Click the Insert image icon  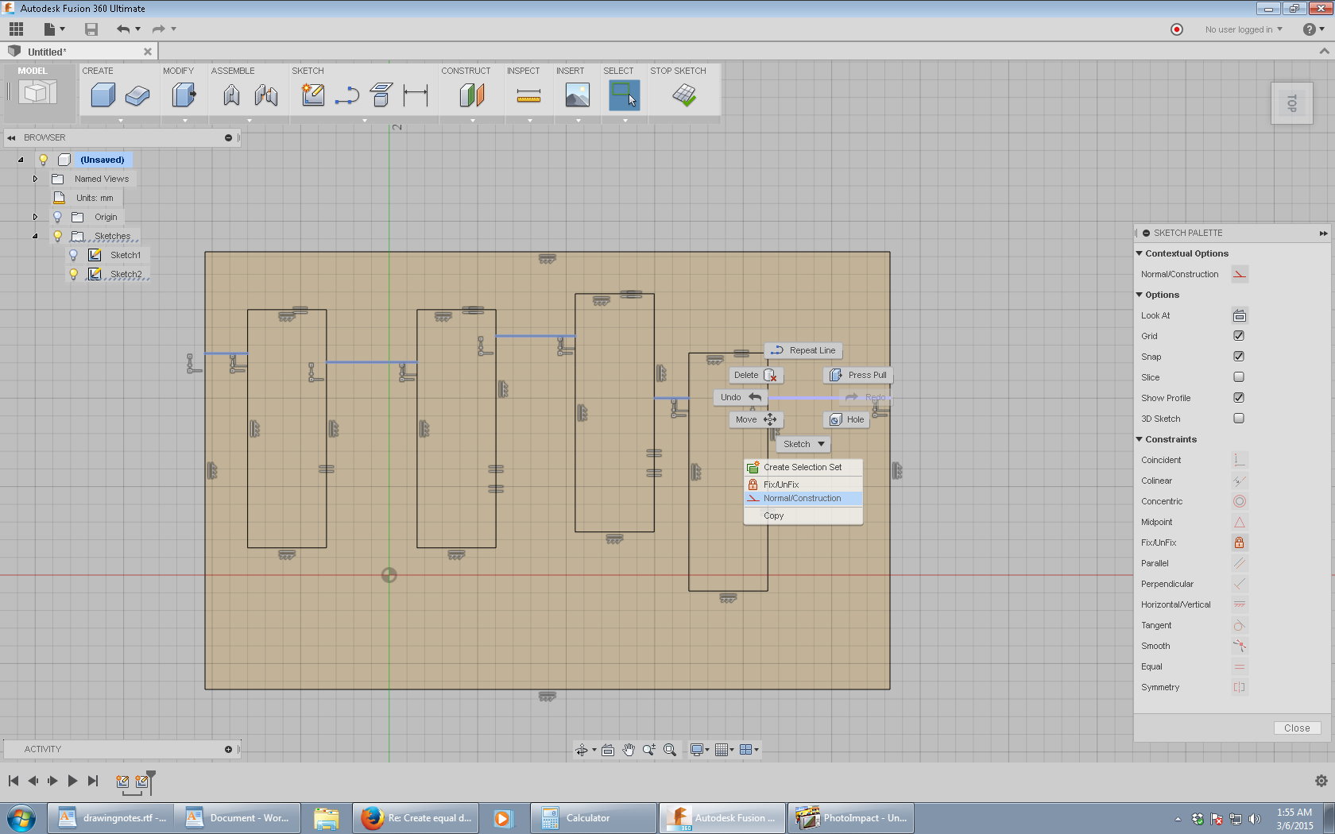pyautogui.click(x=578, y=95)
